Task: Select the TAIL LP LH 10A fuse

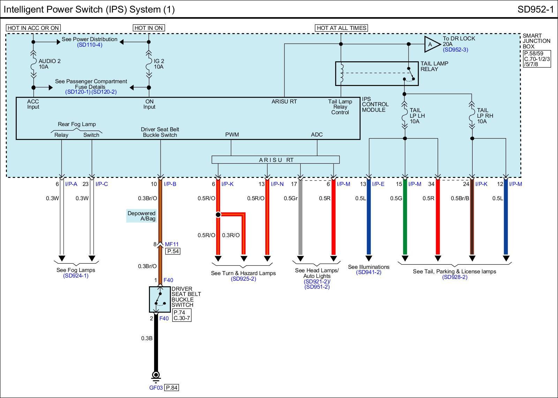Action: coord(405,116)
